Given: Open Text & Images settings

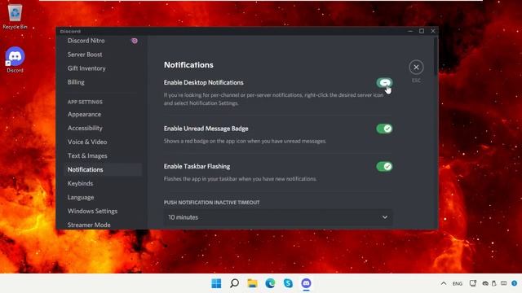Looking at the screenshot, I should tap(87, 155).
